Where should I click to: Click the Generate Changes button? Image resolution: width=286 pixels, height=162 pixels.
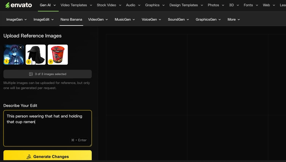tap(48, 156)
